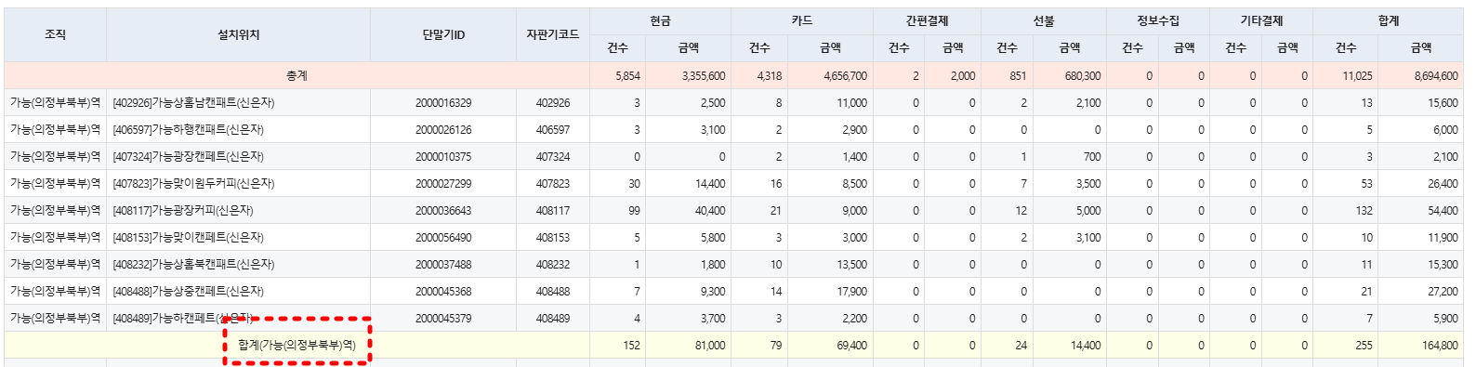The height and width of the screenshot is (367, 1476).
Task: Click location [407324]가능광장캔페트(신은자)
Action: click(189, 157)
